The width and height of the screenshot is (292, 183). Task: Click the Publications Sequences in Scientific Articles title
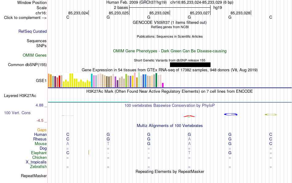click(x=170, y=36)
